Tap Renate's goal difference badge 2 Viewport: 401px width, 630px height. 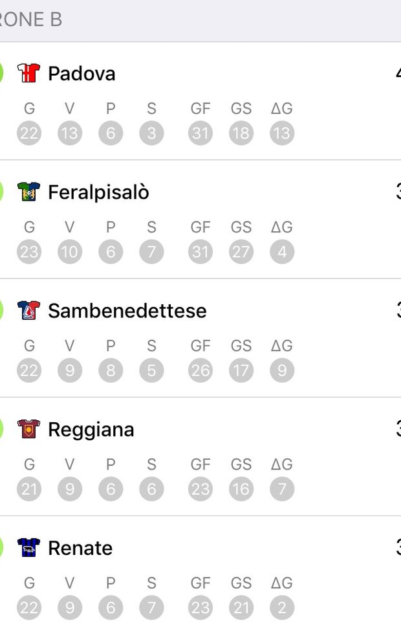click(x=282, y=607)
